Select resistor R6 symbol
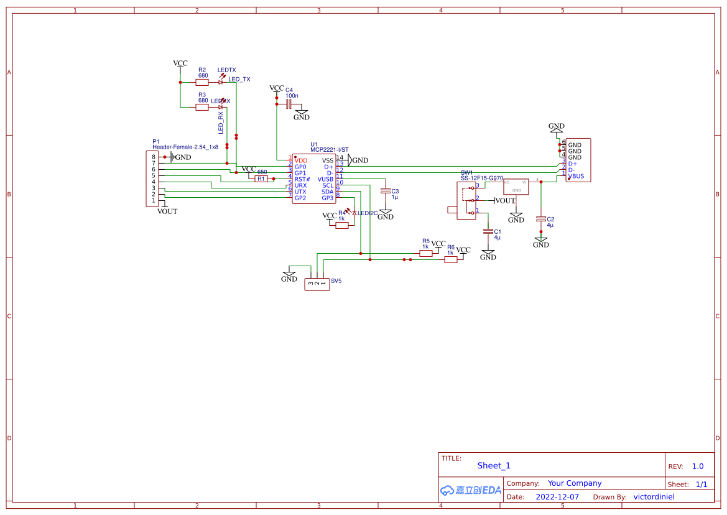Screen dimensions: 727x515 coord(451,260)
